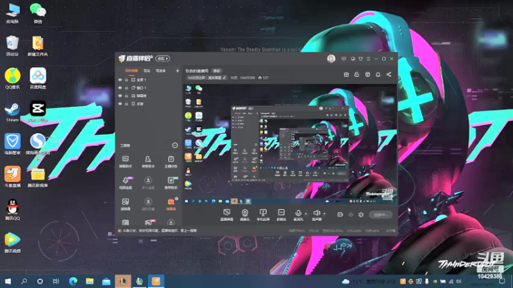The height and width of the screenshot is (288, 513).
Task: Open the streamer tasks tool in toolbox
Action: [171, 161]
